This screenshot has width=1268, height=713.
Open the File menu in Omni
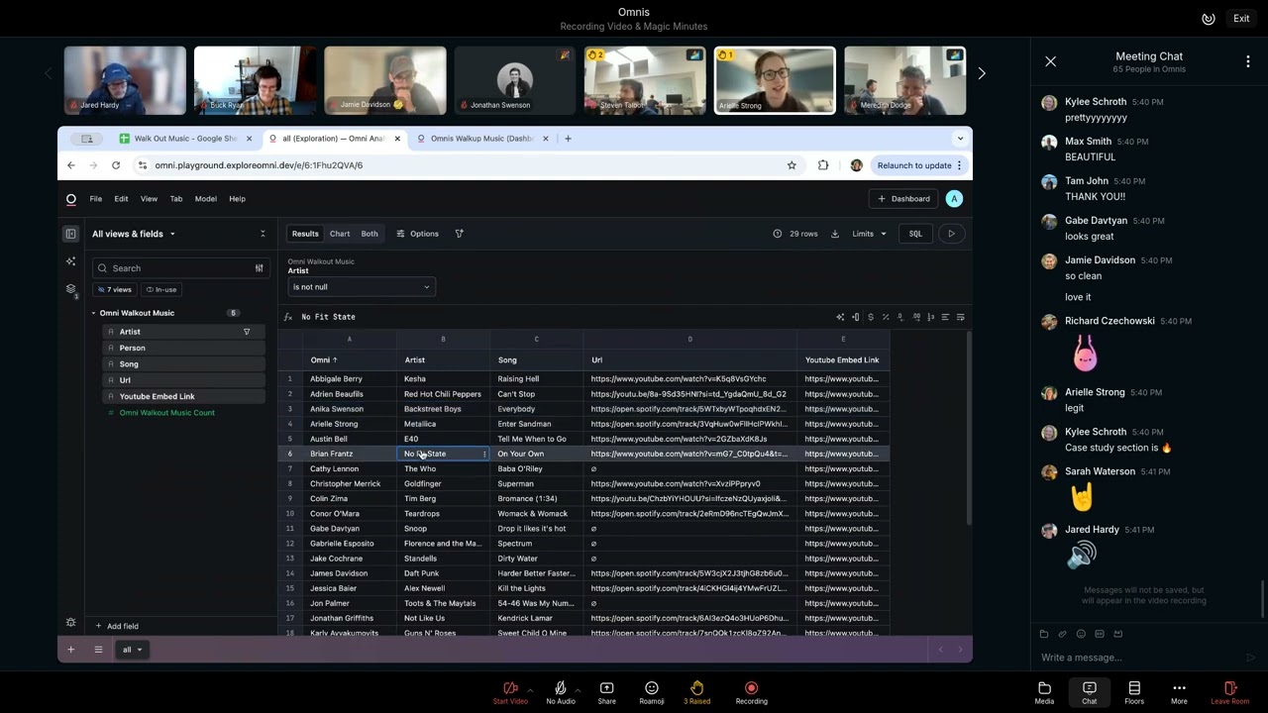96,199
